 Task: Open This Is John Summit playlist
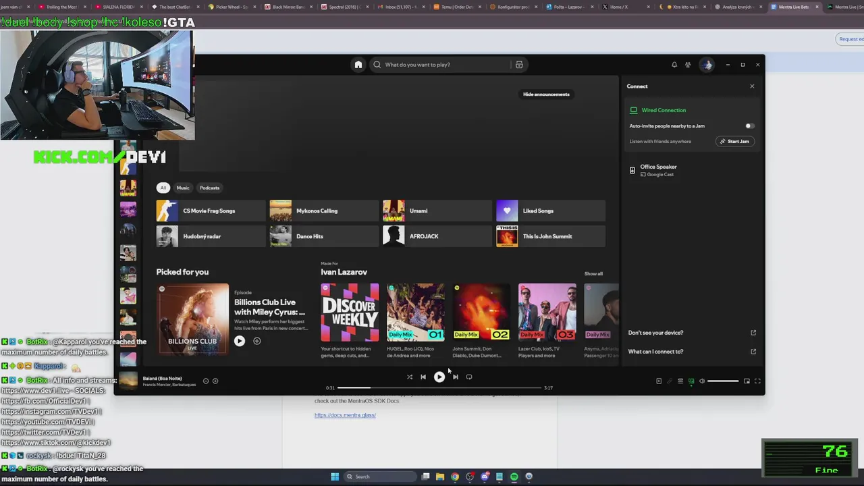[x=551, y=236]
